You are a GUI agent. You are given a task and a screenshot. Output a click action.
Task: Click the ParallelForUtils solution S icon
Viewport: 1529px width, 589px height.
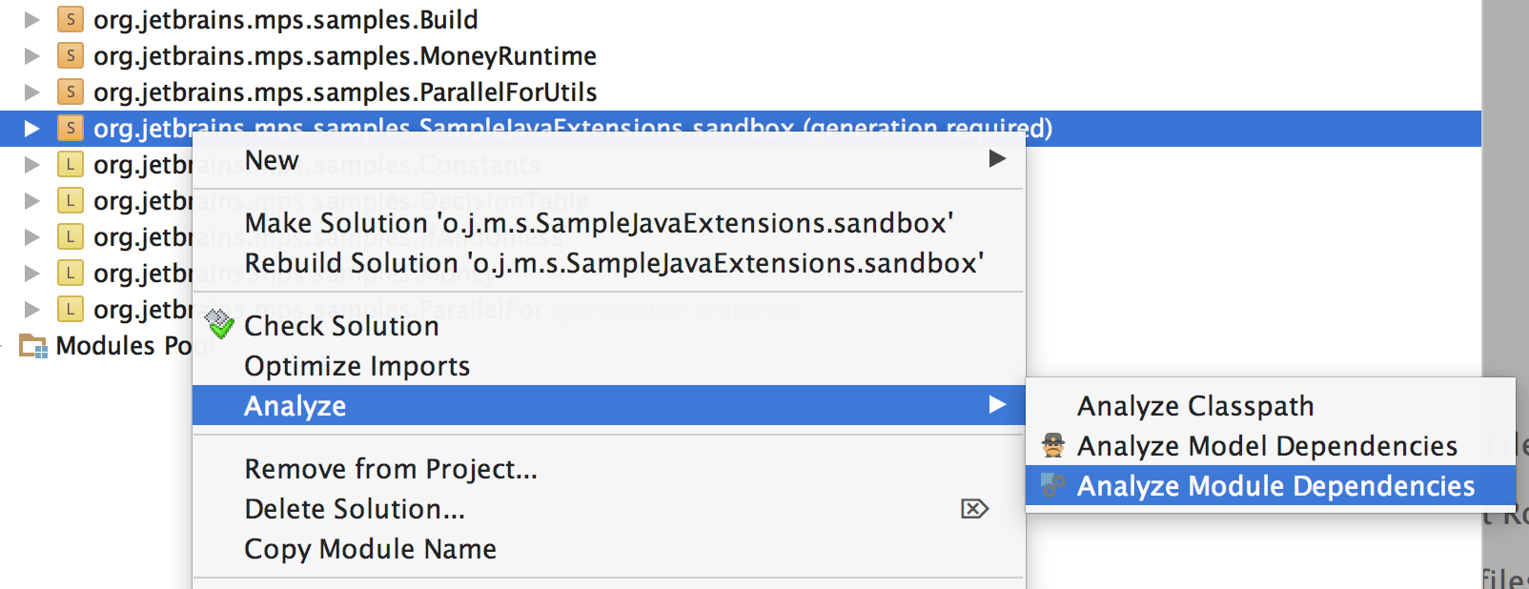(70, 91)
